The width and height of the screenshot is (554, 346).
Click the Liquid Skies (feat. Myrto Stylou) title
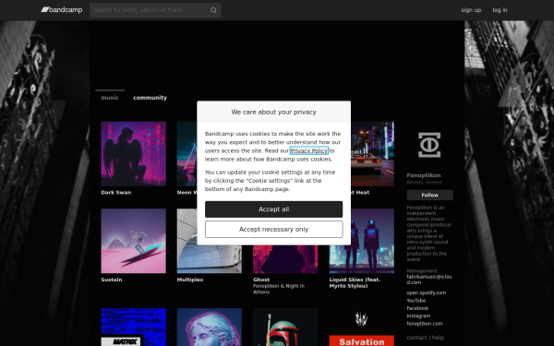(x=355, y=283)
